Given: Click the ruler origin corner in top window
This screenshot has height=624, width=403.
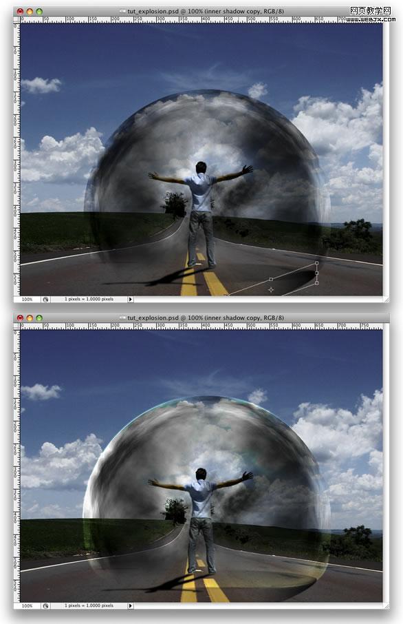Looking at the screenshot, I should [x=17, y=19].
